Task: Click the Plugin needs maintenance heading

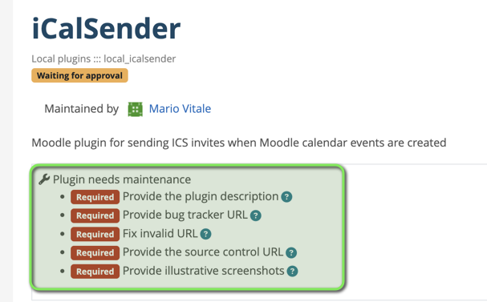Action: point(122,179)
